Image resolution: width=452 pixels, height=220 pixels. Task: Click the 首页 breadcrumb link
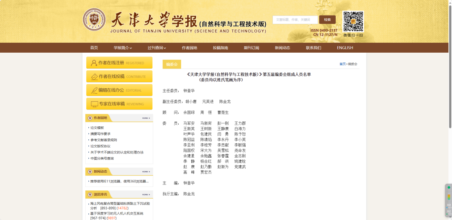342,64
